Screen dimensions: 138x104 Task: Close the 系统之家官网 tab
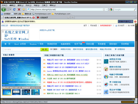[x=34, y=18]
